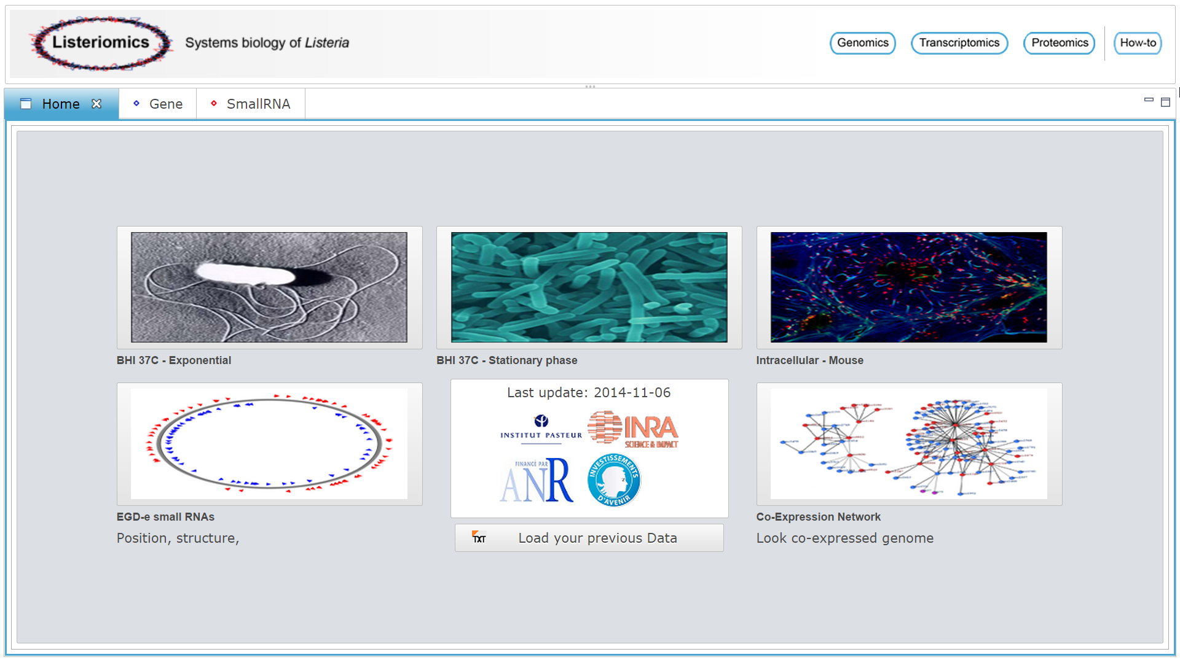Select the Home tab
Image resolution: width=1180 pixels, height=660 pixels.
pos(60,104)
